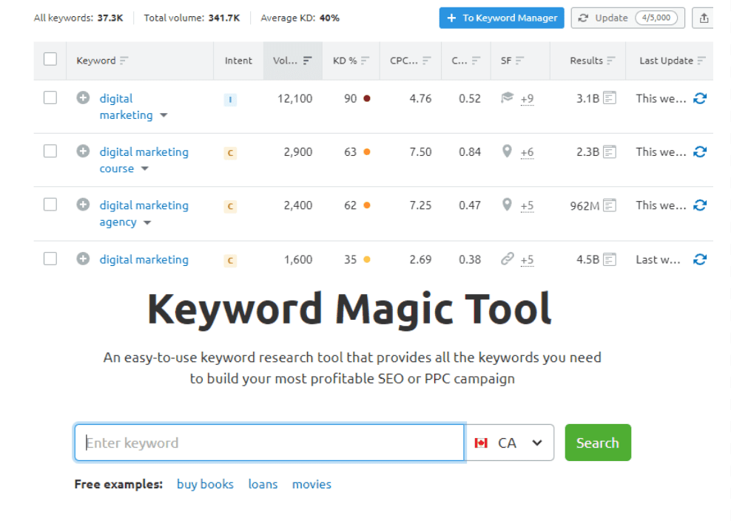Check the 'digital marketing course' checkbox
731x526 pixels.
pyautogui.click(x=50, y=151)
